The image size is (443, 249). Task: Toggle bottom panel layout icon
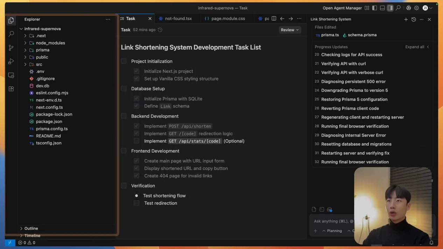(382, 8)
